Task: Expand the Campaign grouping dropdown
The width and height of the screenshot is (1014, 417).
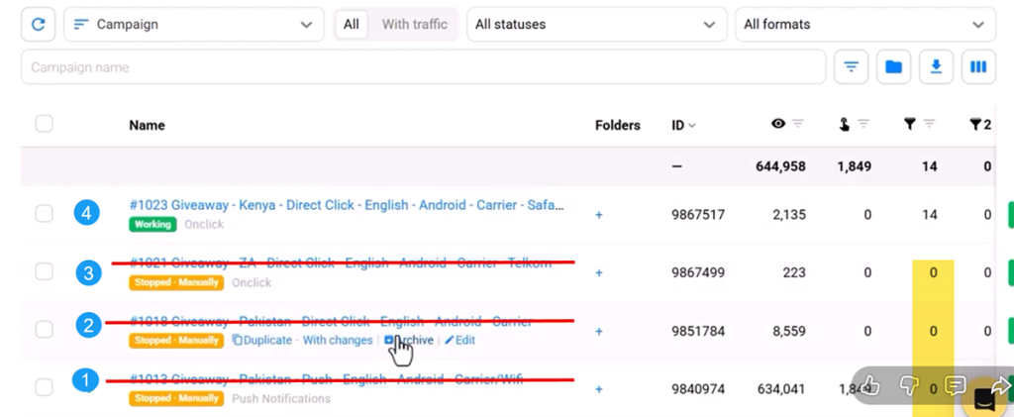Action: 193,24
